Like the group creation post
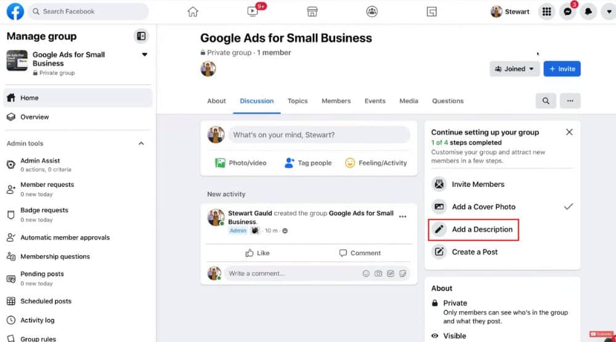This screenshot has width=616, height=342. tap(257, 253)
